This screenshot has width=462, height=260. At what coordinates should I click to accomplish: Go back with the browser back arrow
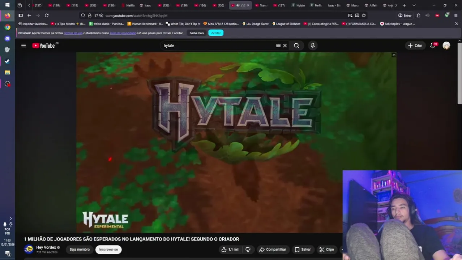pos(29,16)
